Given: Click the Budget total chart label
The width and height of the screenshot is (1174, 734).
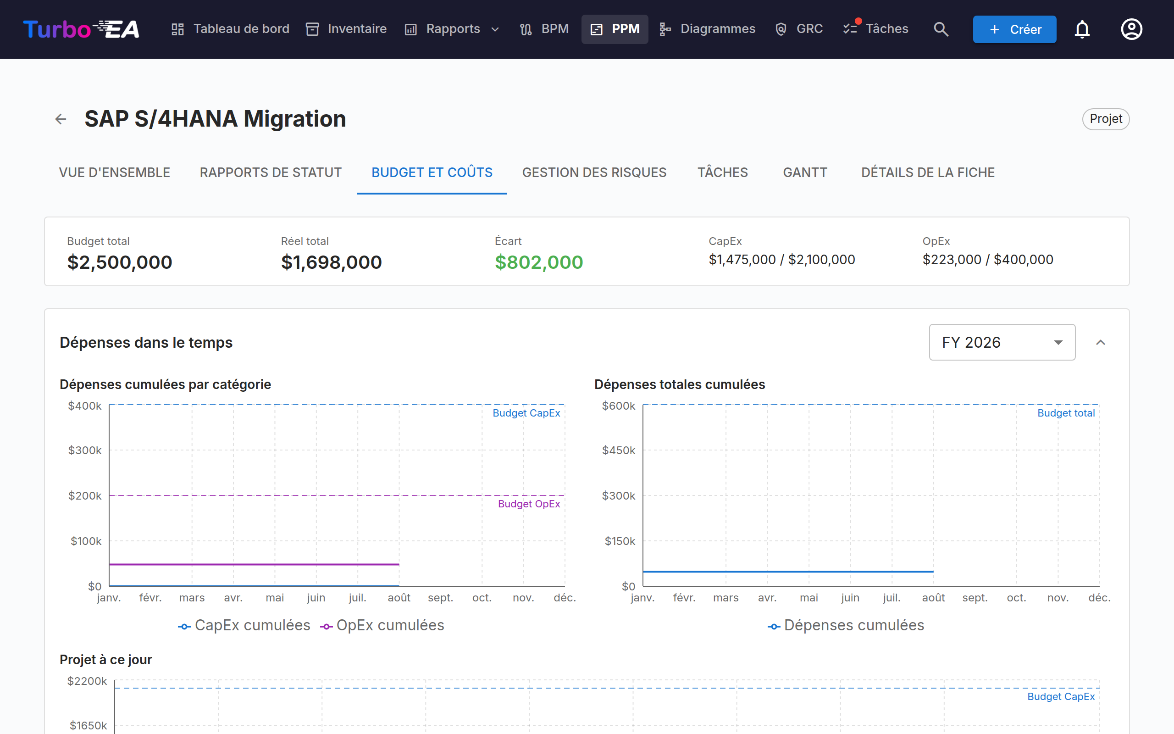Looking at the screenshot, I should [1066, 413].
